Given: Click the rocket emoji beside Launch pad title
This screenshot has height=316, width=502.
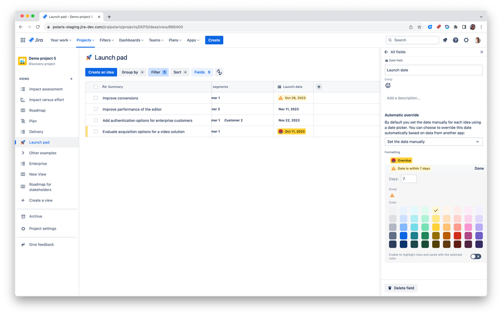Looking at the screenshot, I should click(x=89, y=58).
